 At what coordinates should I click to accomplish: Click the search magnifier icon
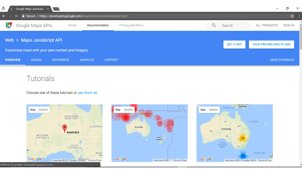(x=214, y=26)
